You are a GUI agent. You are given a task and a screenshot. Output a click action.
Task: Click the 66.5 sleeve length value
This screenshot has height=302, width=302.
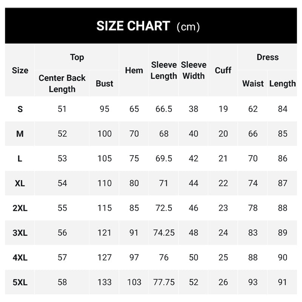[x=164, y=109]
